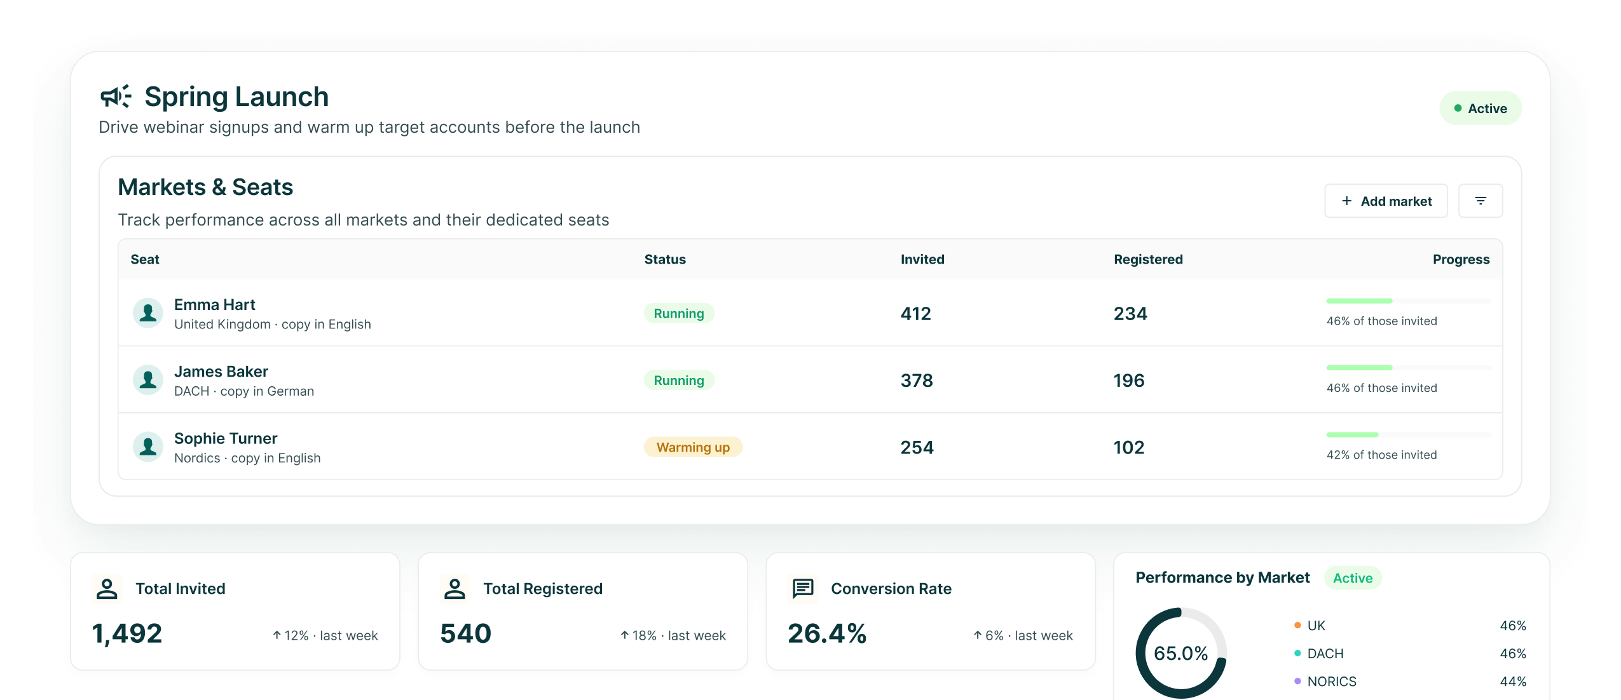Click the 1,492 Total Invited value
Screen dimensions: 1621x700
click(127, 633)
